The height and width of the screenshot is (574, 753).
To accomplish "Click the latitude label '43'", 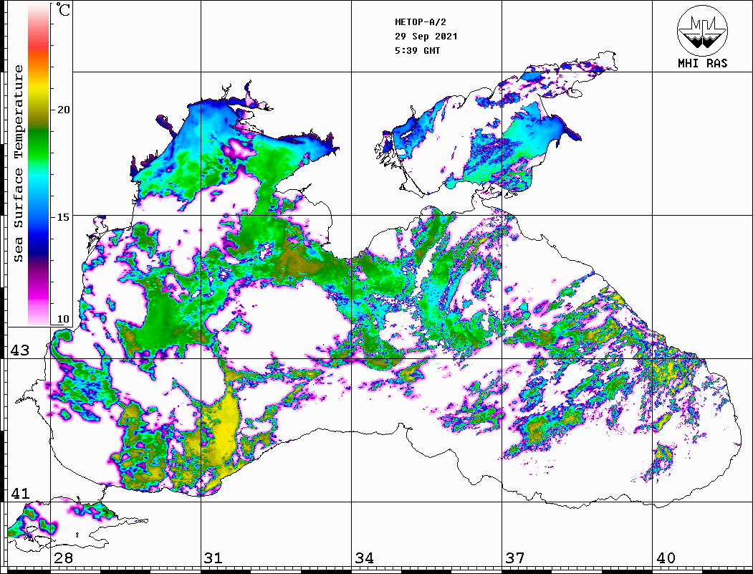I will pos(20,350).
